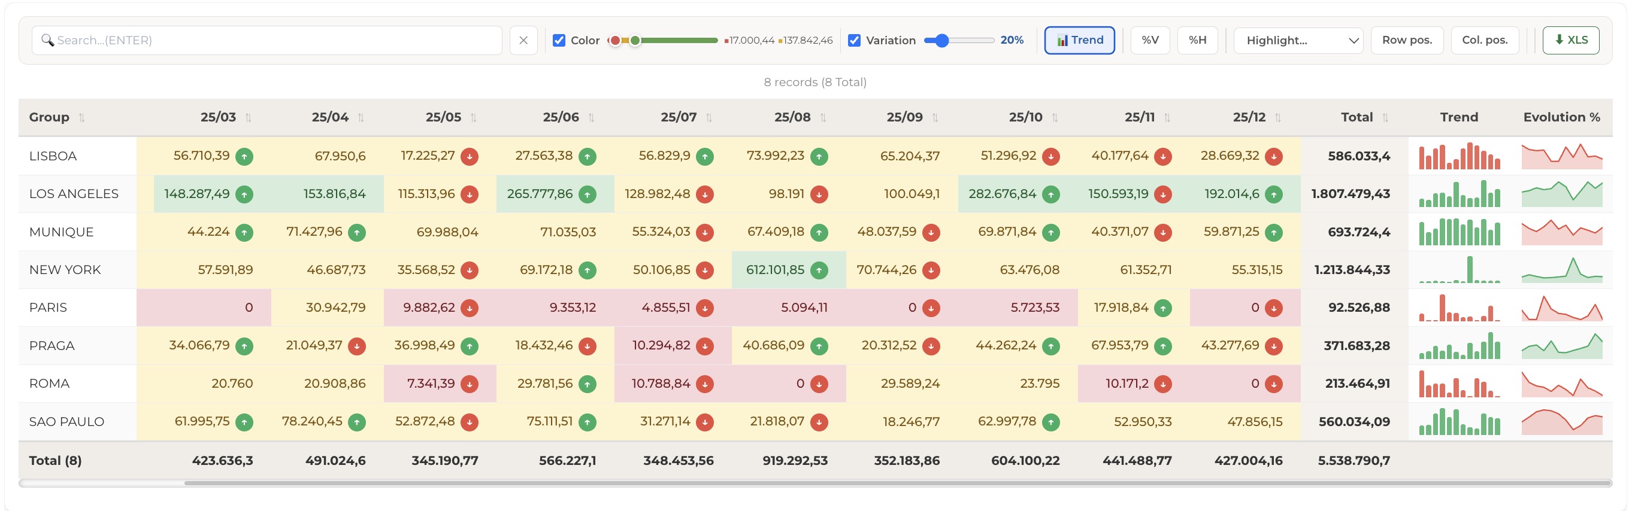
Task: Click the green up arrow in NEW YORK 25/08
Action: click(819, 270)
